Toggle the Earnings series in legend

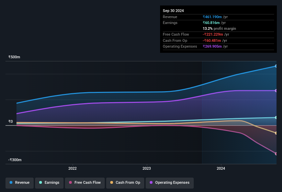[x=49, y=183]
